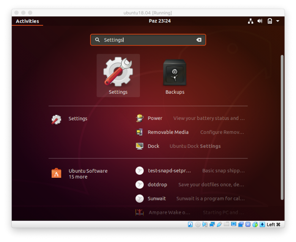Click 'Basic snap shipp…' description
296x242 pixels.
click(x=224, y=171)
